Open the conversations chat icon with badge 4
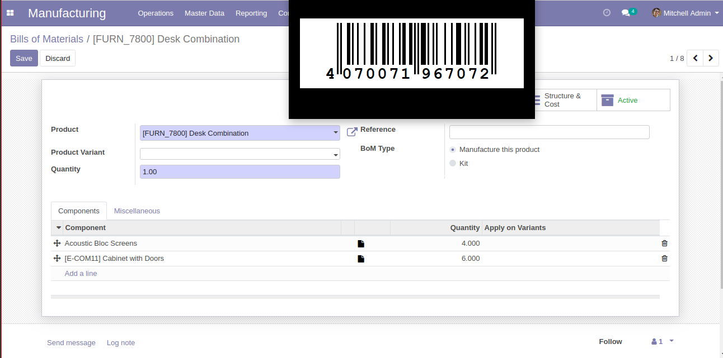This screenshot has width=723, height=358. [628, 12]
